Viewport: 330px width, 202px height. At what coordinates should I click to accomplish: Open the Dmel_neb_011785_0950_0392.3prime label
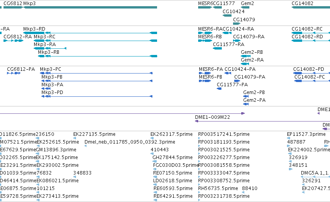tap(130, 142)
